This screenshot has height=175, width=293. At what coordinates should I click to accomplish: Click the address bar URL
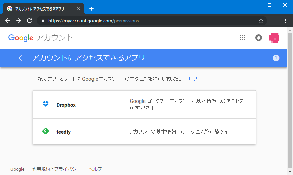coord(94,21)
